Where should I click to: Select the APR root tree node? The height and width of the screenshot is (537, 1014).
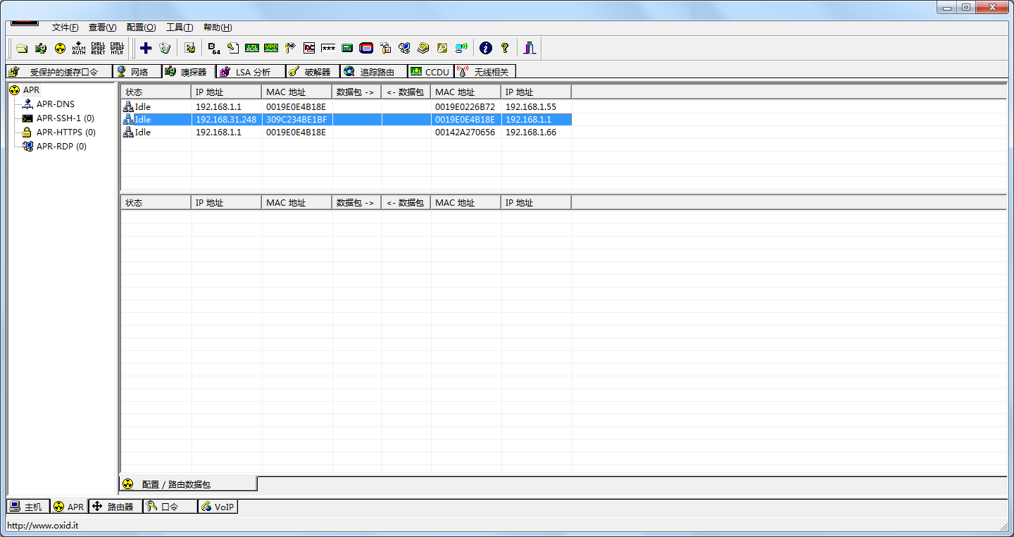click(31, 90)
